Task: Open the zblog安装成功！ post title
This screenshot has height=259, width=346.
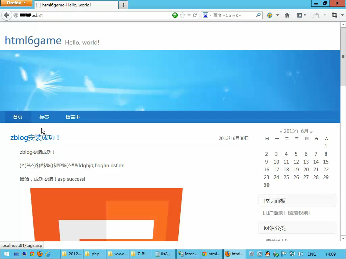Action: click(35, 138)
